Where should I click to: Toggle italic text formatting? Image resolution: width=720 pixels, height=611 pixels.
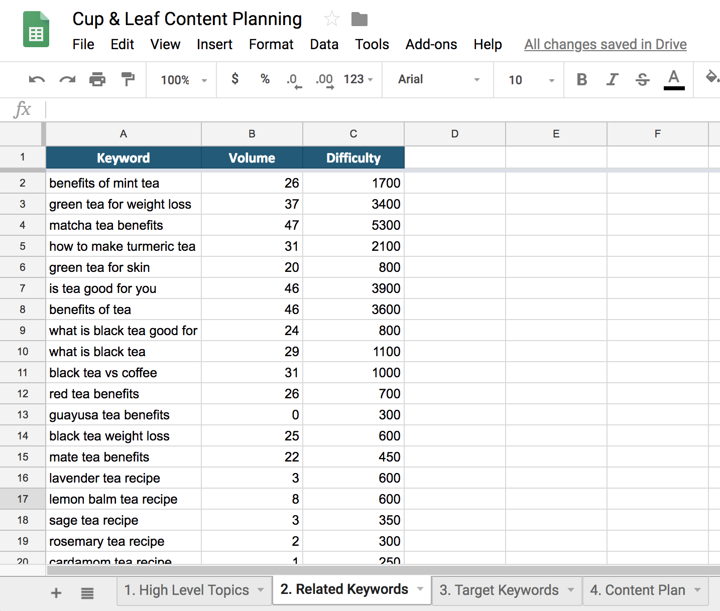[612, 80]
